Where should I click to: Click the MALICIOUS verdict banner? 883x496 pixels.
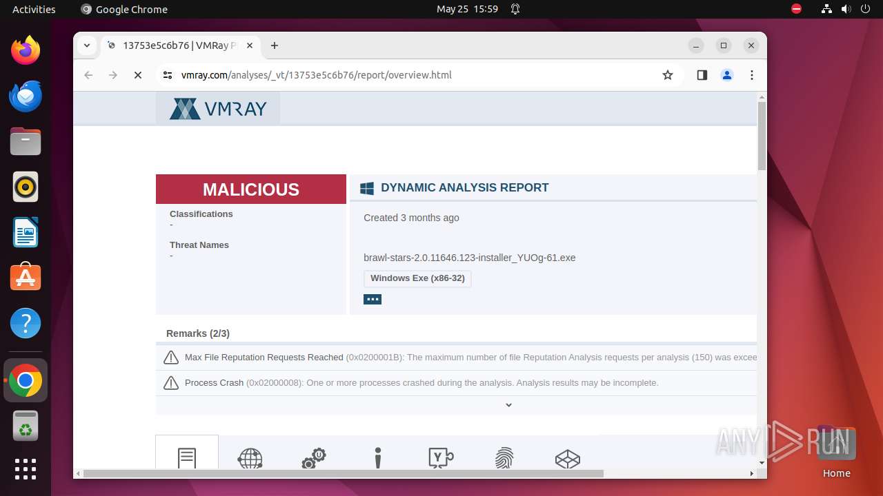[251, 189]
